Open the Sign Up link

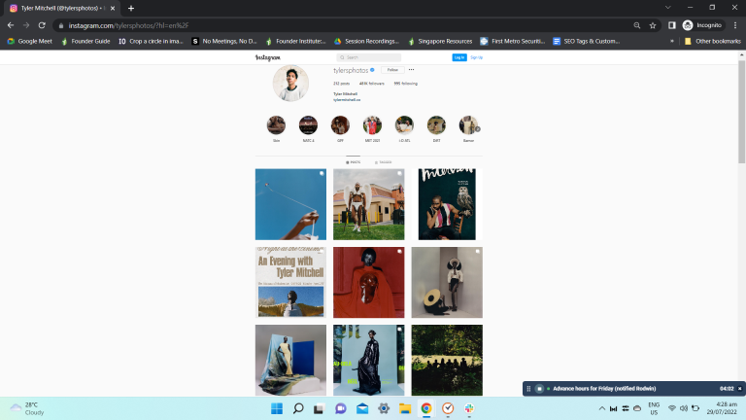coord(476,57)
